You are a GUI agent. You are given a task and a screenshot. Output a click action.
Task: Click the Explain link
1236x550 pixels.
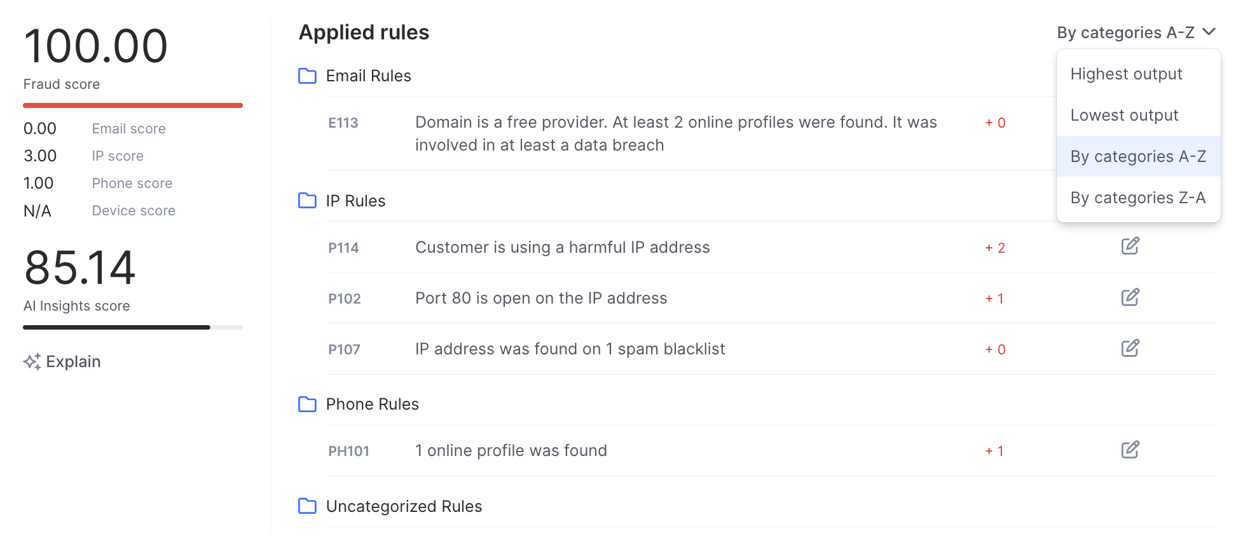(73, 361)
